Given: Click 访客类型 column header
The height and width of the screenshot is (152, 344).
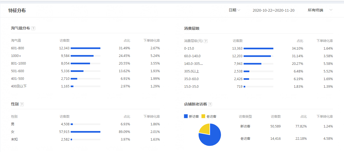Looking at the screenshot, I should (x=245, y=117).
